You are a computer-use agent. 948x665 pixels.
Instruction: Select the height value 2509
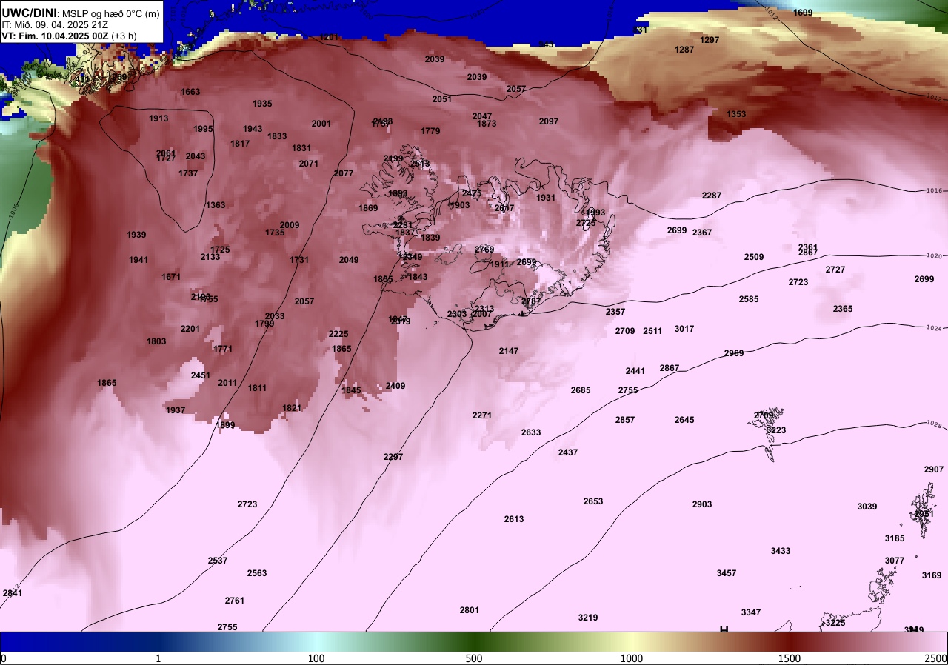[754, 257]
